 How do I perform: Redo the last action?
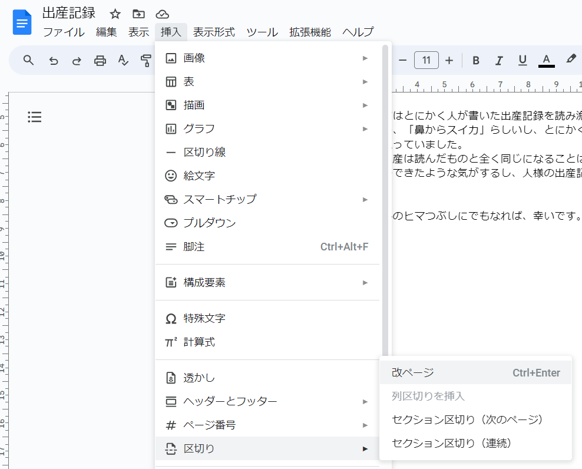(77, 60)
